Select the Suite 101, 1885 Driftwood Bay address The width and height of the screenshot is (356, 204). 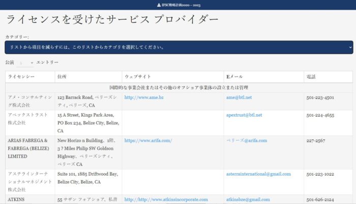click(88, 178)
